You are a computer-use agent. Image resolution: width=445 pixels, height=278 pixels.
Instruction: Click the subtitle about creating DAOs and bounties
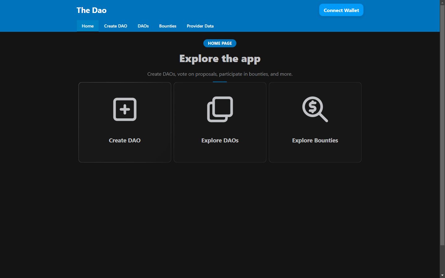click(x=220, y=74)
